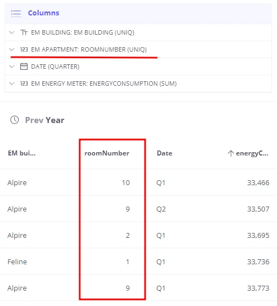The image size is (277, 306).
Task: Click the calendar icon beside DATE (QUARTER)
Action: (x=24, y=66)
